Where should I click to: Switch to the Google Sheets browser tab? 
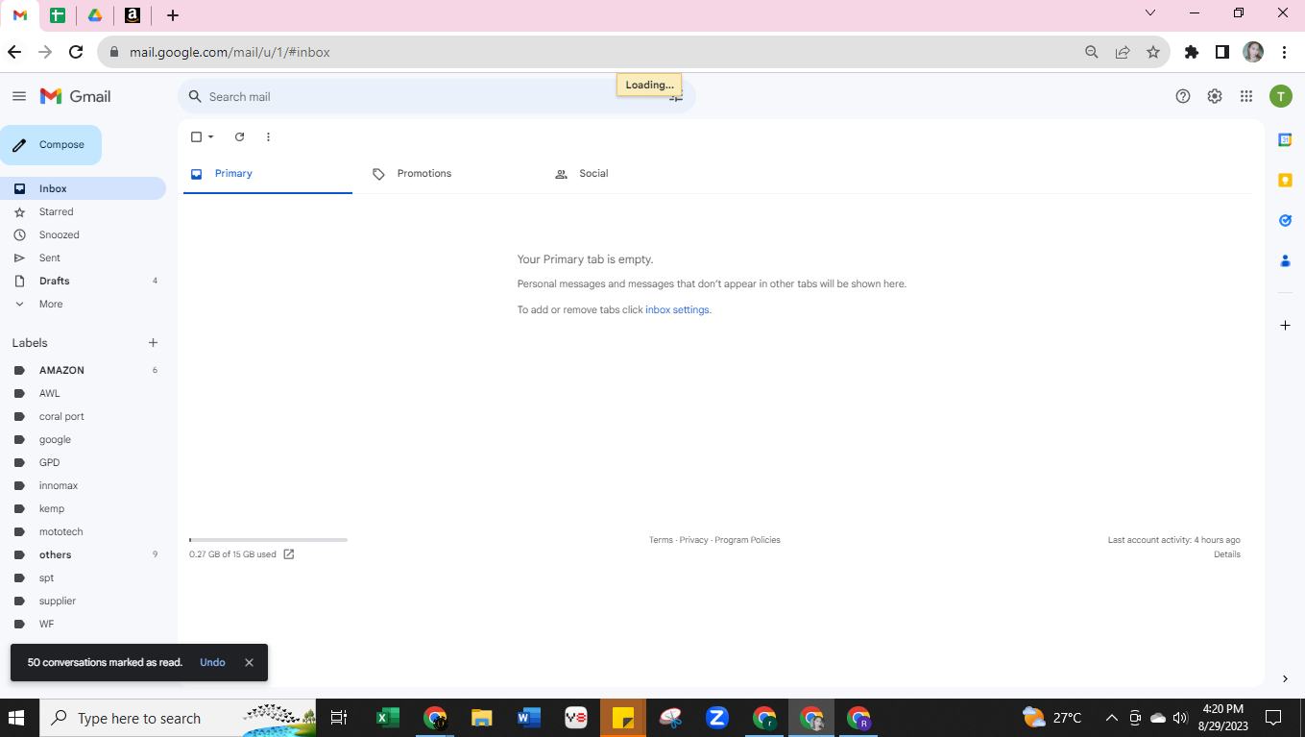click(58, 15)
